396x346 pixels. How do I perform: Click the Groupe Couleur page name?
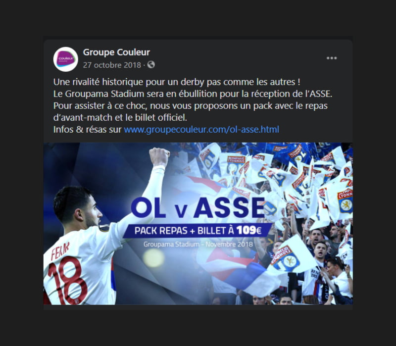(x=117, y=51)
